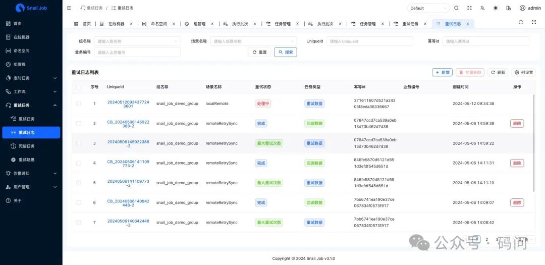
Task: Open 列设置 column settings
Action: pyautogui.click(x=523, y=72)
